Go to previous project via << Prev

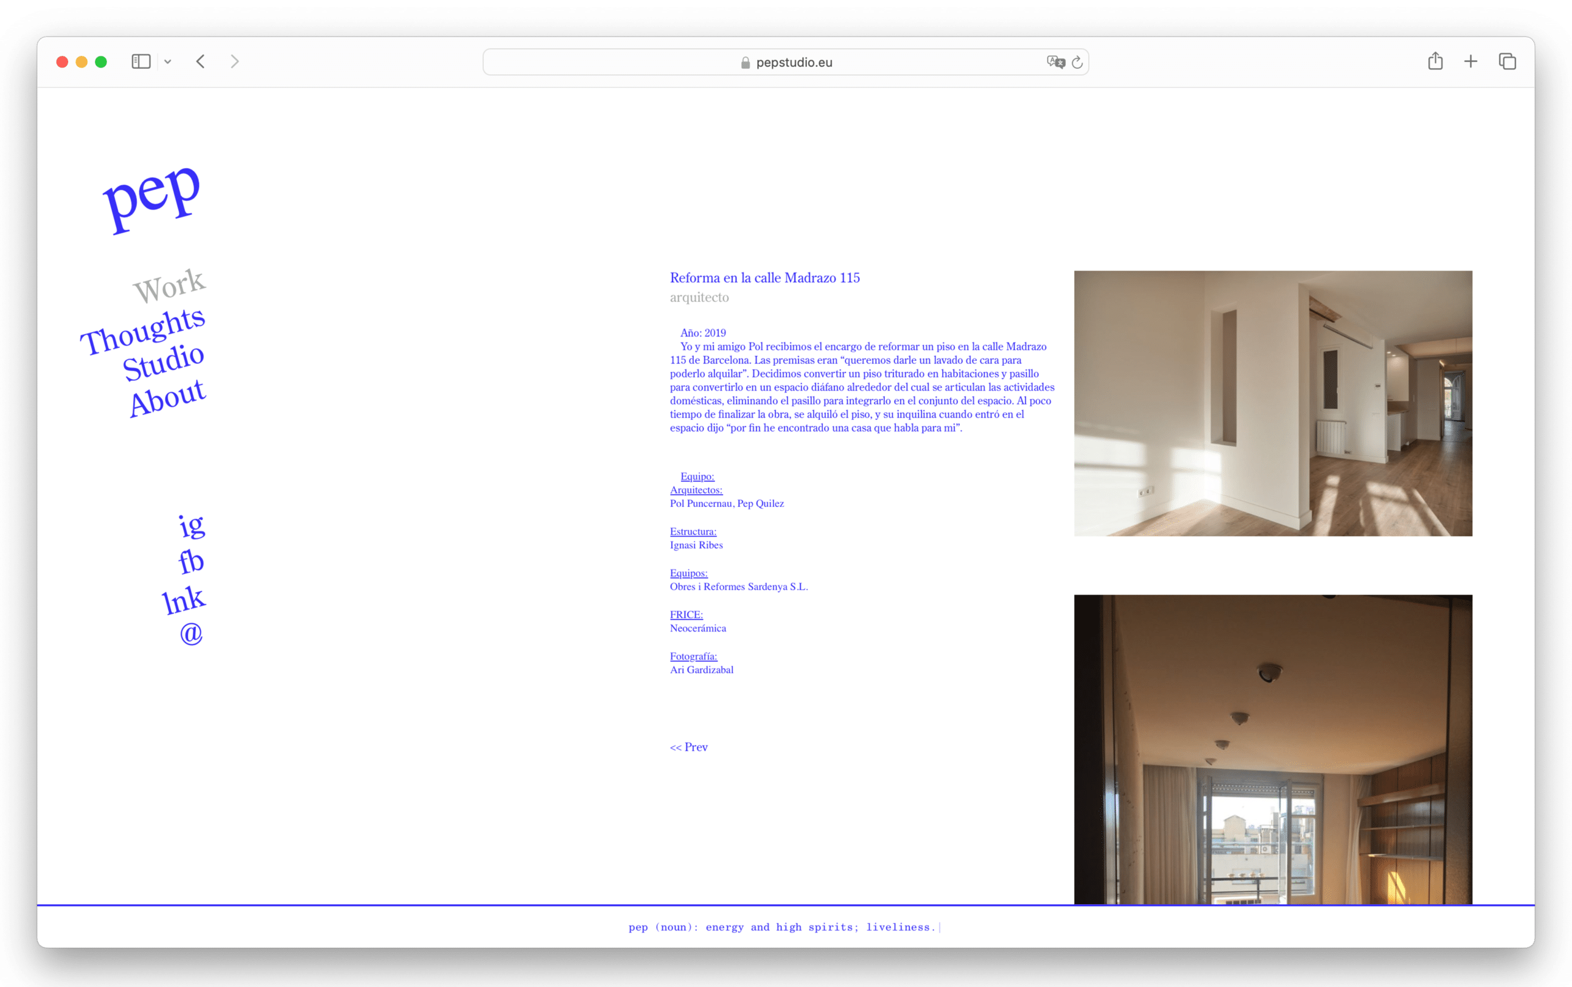pyautogui.click(x=688, y=747)
